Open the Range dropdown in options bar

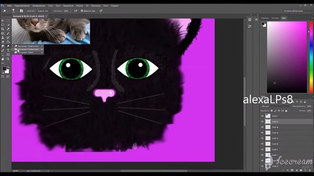pos(44,11)
